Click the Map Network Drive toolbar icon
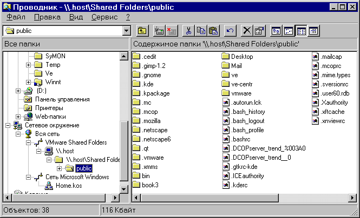 pos(159,31)
